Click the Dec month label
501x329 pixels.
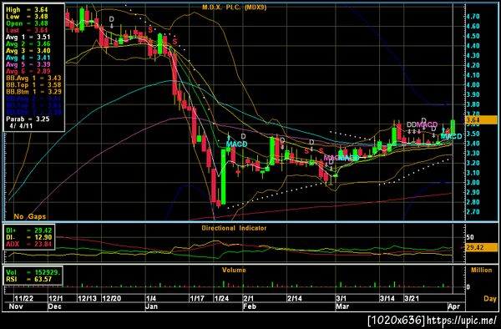pos(54,306)
